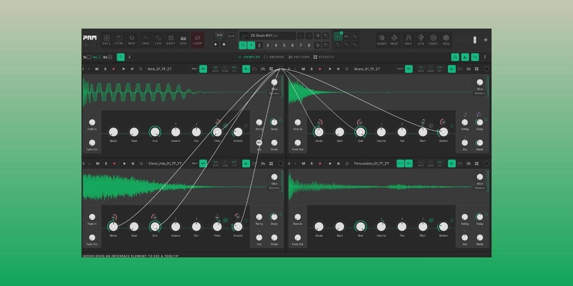Arm record on the Kick cell
The height and width of the screenshot is (286, 573).
pos(114,69)
